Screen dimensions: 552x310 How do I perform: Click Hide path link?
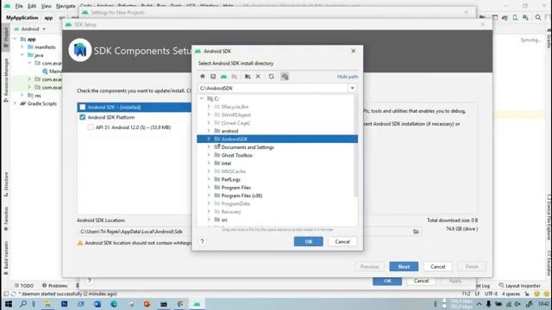click(x=348, y=77)
